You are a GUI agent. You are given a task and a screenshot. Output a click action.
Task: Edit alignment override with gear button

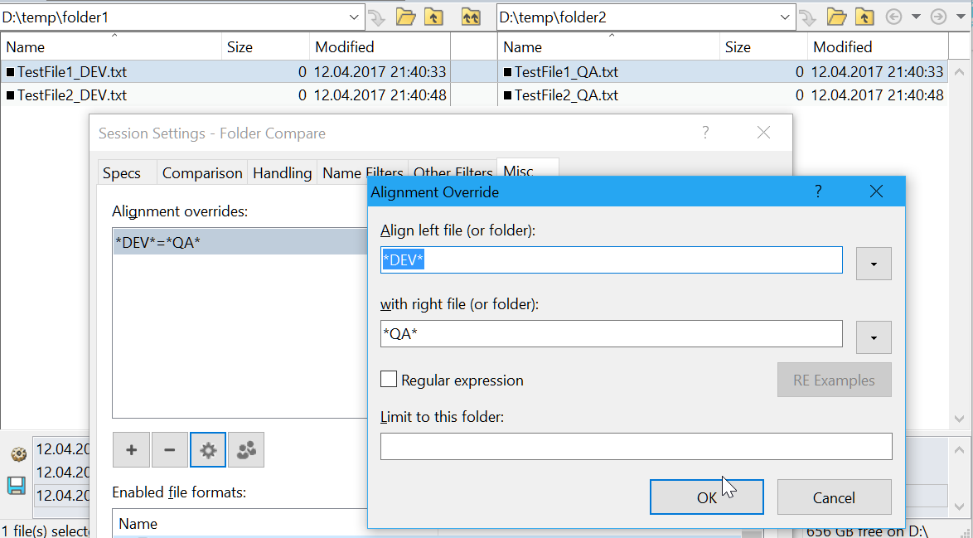208,450
